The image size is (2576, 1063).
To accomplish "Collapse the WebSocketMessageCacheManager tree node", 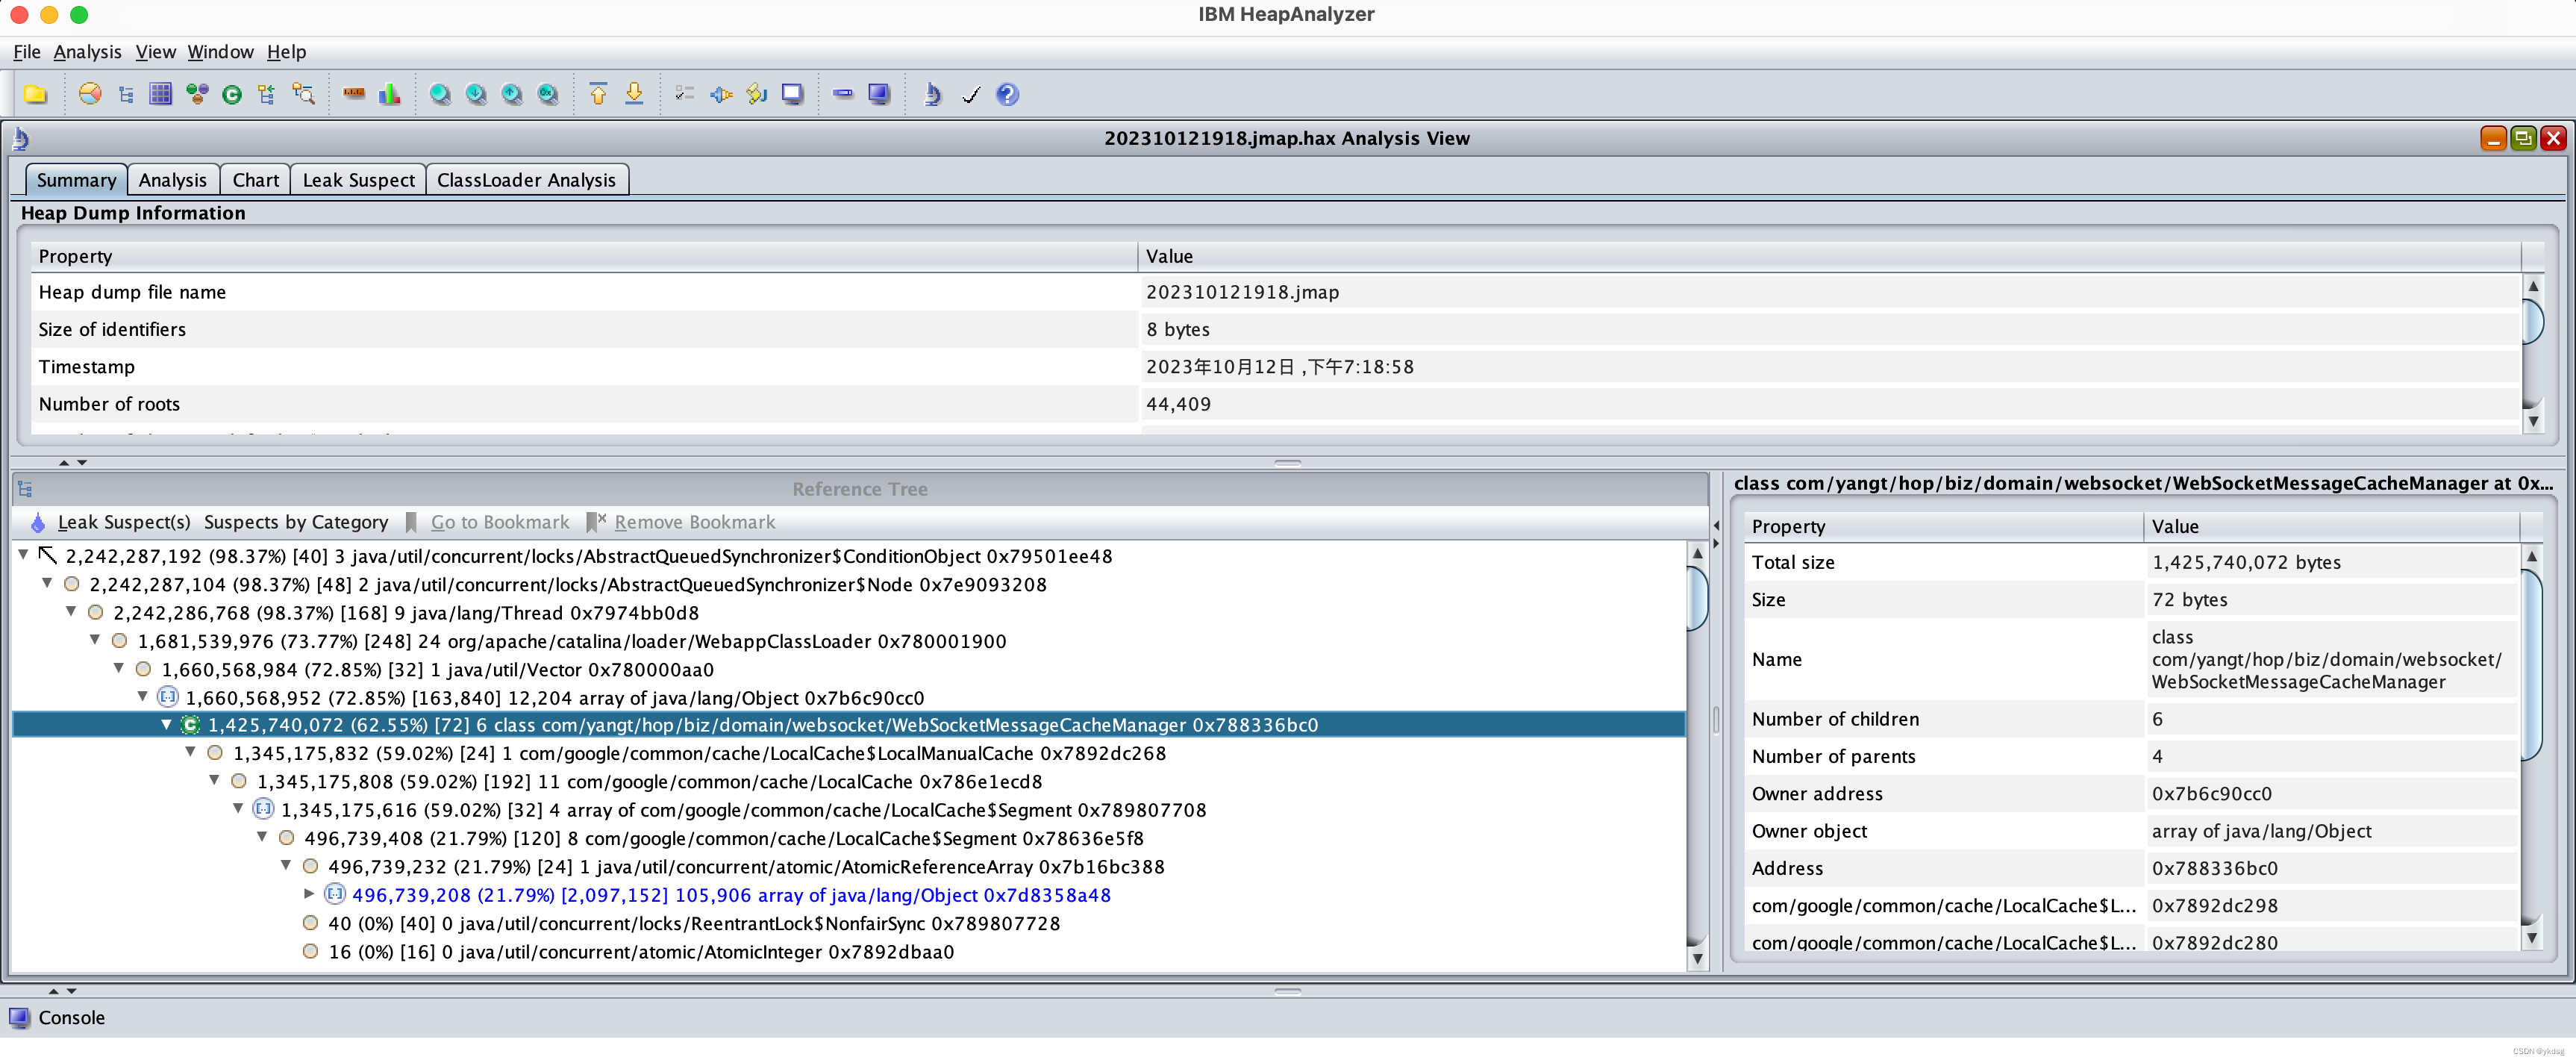I will coord(167,724).
